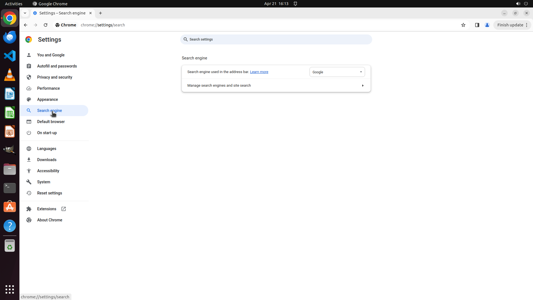Expand Manage search engines and site search
Screen dimensions: 533x300
click(x=276, y=86)
